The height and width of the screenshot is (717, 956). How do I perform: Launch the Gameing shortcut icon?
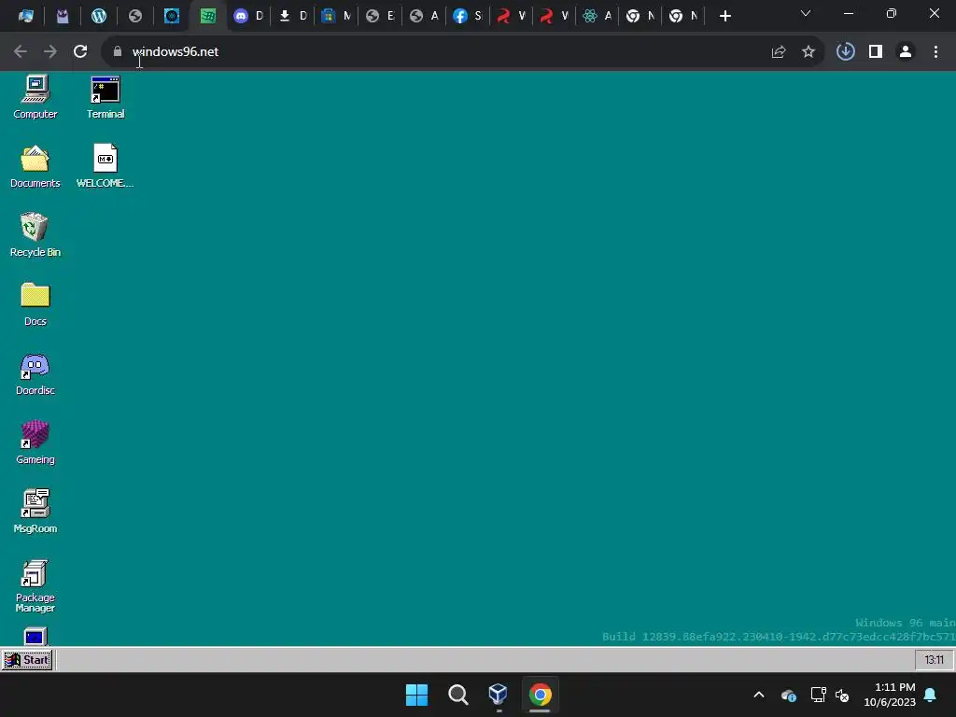click(35, 442)
